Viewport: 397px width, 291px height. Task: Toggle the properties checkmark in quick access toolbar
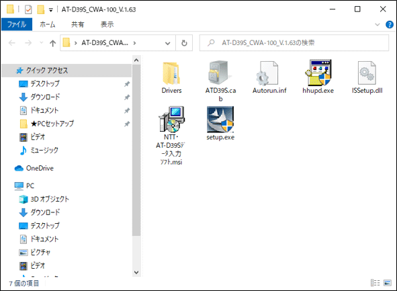pos(28,9)
